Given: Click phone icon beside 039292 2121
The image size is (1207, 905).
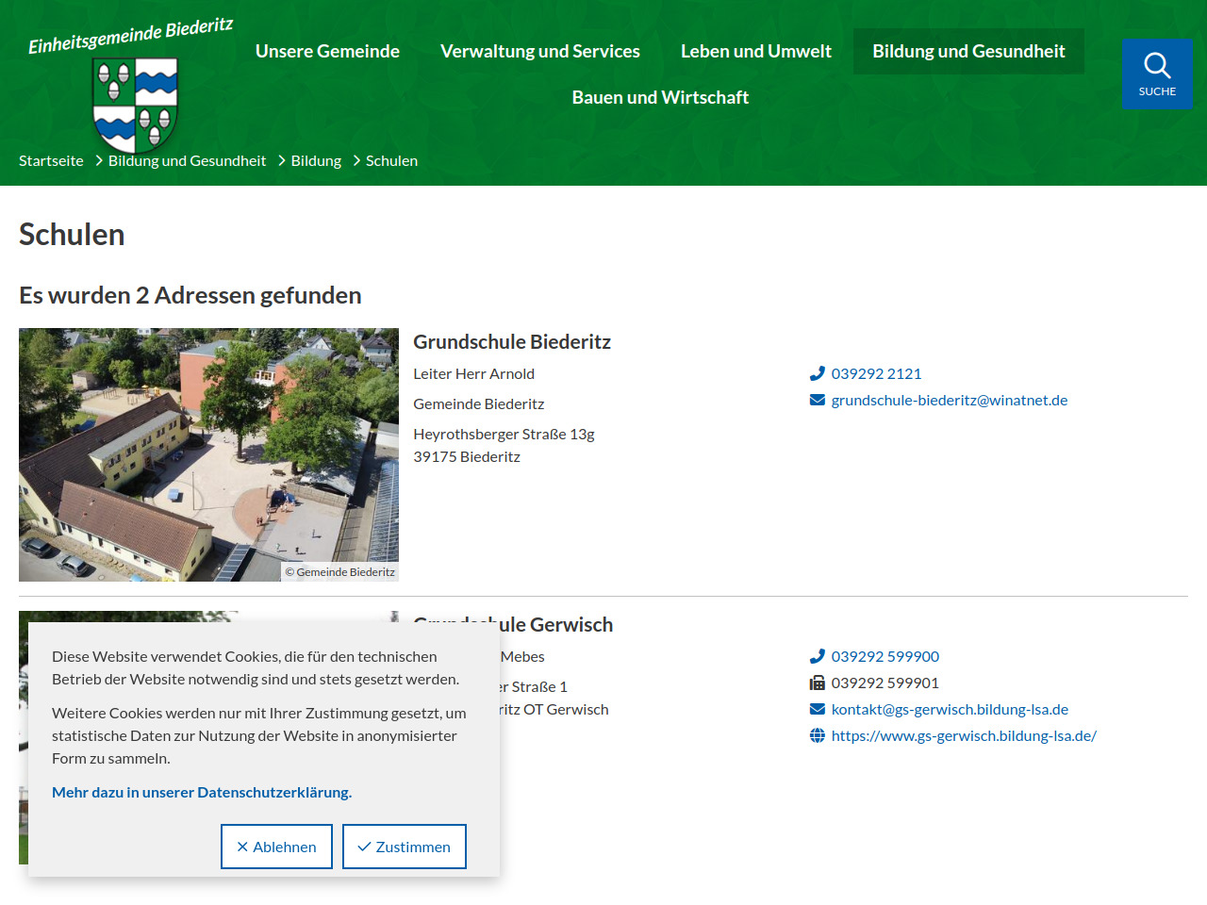Looking at the screenshot, I should (x=818, y=373).
